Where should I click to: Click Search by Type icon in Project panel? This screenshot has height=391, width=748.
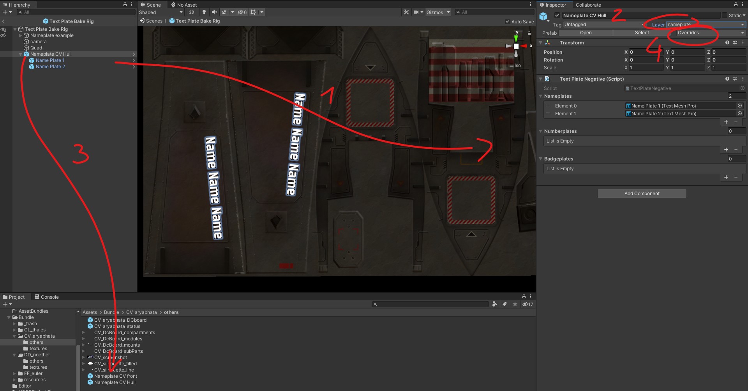pos(495,304)
